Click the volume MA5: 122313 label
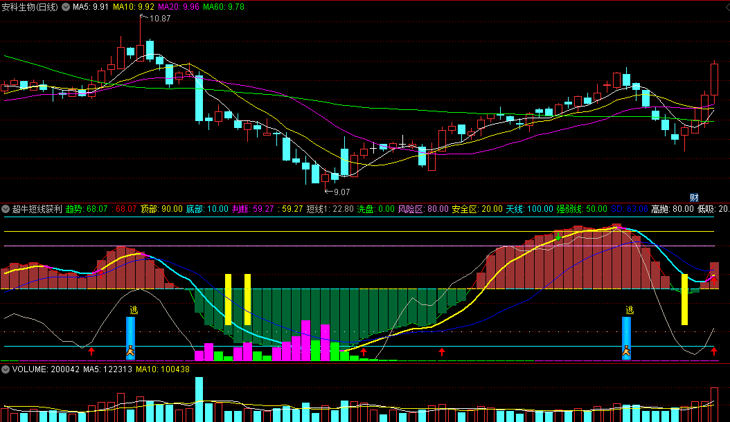This screenshot has height=422, width=730. click(107, 369)
